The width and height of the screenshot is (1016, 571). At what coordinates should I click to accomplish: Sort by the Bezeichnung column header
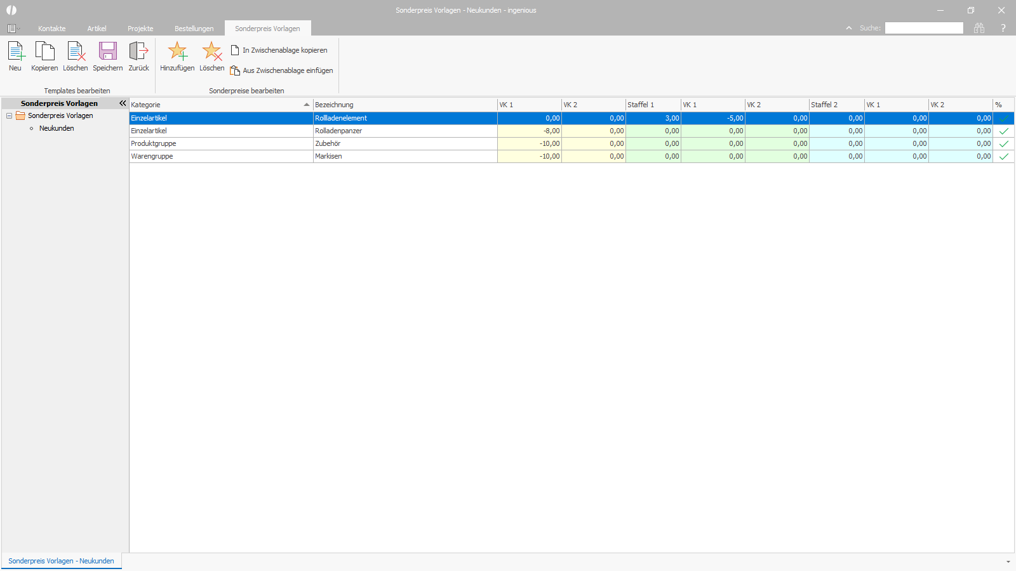click(x=405, y=105)
